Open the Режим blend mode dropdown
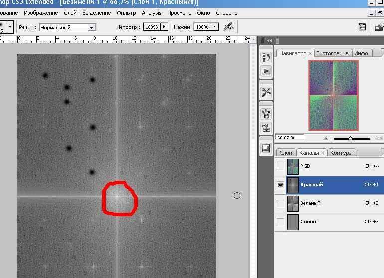Viewport: 384px width, 278px height. pyautogui.click(x=67, y=27)
